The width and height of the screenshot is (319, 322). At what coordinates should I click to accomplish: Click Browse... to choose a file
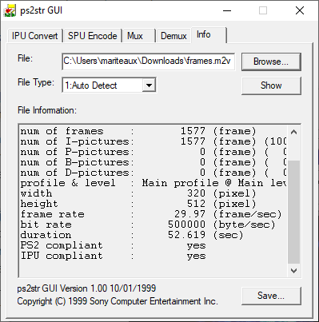tap(271, 62)
